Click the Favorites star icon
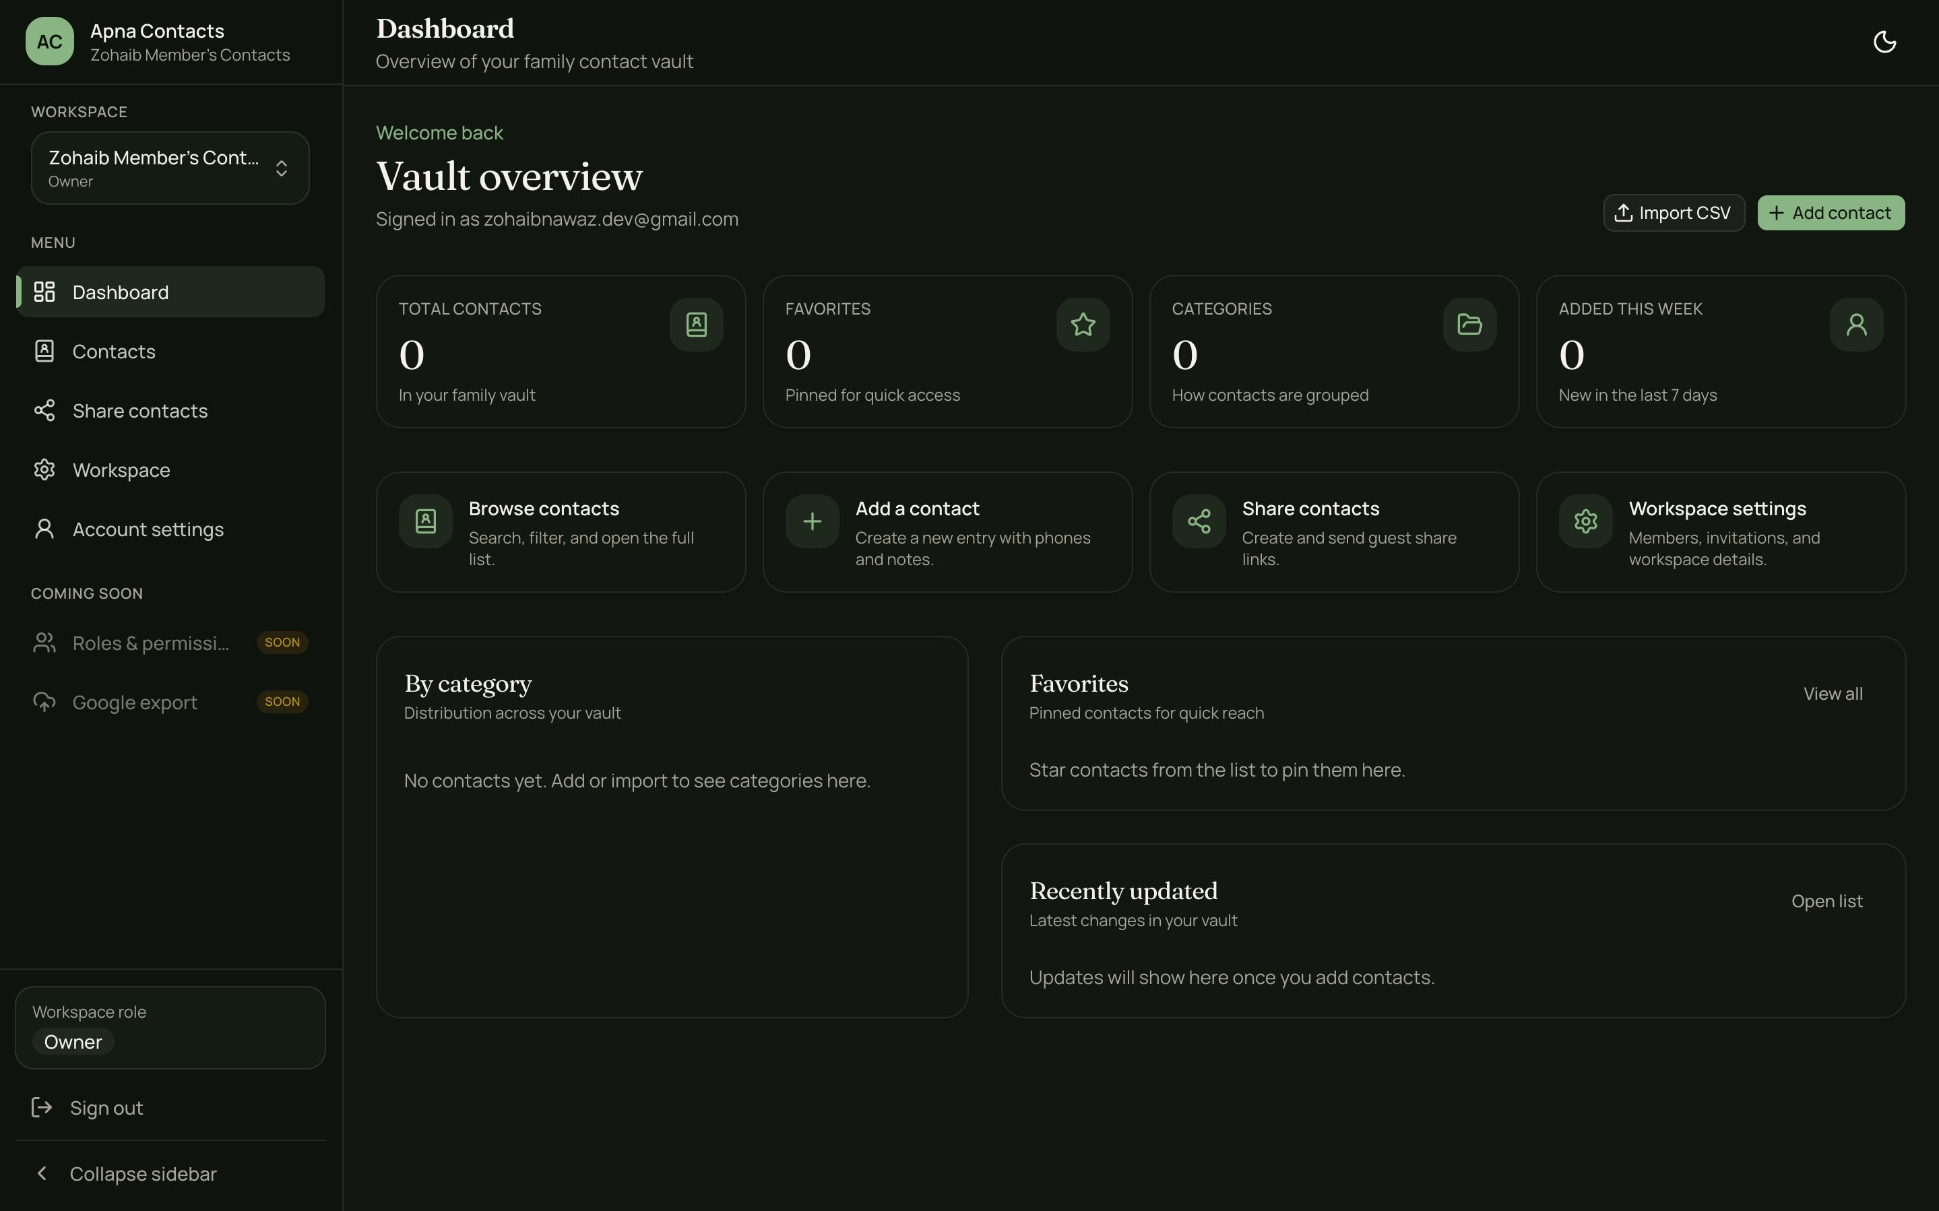Screen dimensions: 1939x1211 coord(1083,325)
